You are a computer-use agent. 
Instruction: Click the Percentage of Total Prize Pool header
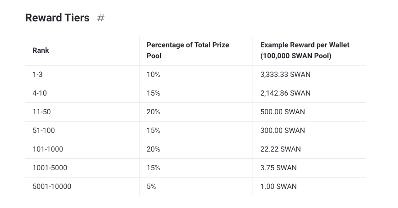click(188, 51)
